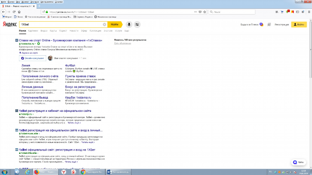This screenshot has width=312, height=175.
Task: Click the yellow Войти button
Action: pyautogui.click(x=299, y=25)
